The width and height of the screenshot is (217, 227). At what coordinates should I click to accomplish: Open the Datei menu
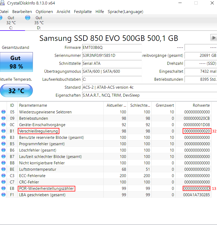4,12
